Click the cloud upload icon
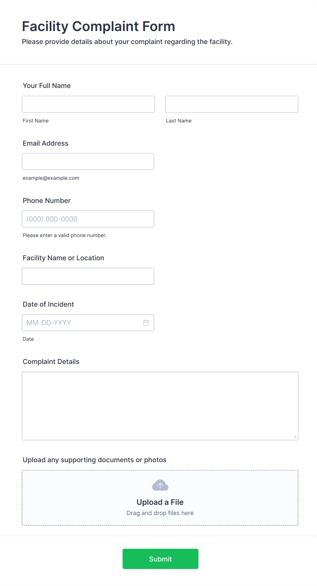Image resolution: width=317 pixels, height=586 pixels. pyautogui.click(x=160, y=485)
